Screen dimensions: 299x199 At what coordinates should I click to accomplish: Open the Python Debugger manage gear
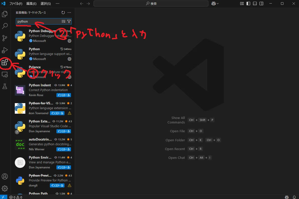coord(69,41)
